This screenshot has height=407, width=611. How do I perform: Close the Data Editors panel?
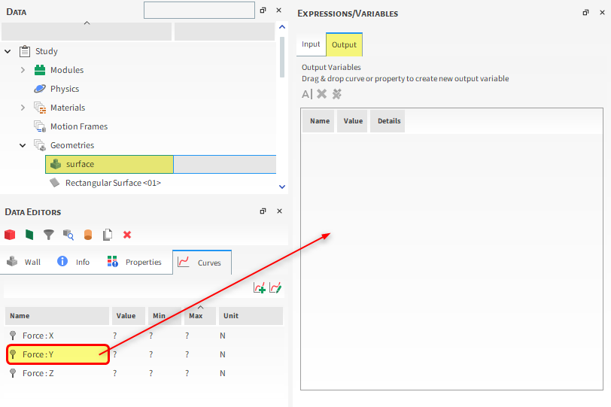click(x=279, y=211)
